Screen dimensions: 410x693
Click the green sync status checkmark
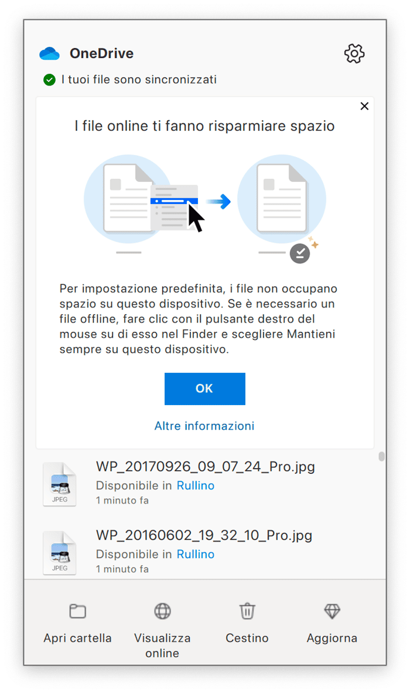(x=49, y=80)
